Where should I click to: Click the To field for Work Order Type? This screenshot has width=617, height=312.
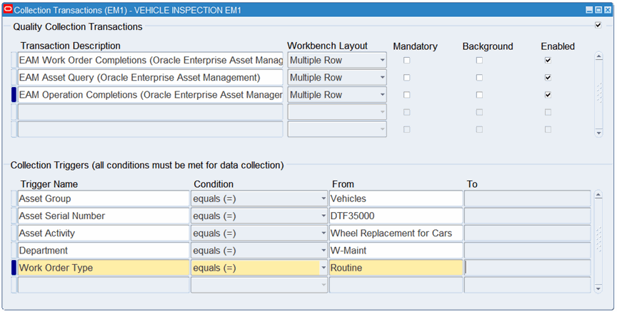[x=527, y=268]
